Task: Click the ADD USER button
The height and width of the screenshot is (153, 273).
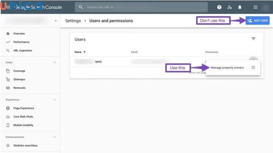Action: coord(257,20)
